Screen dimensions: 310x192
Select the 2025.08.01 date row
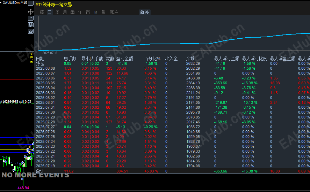[172, 102]
